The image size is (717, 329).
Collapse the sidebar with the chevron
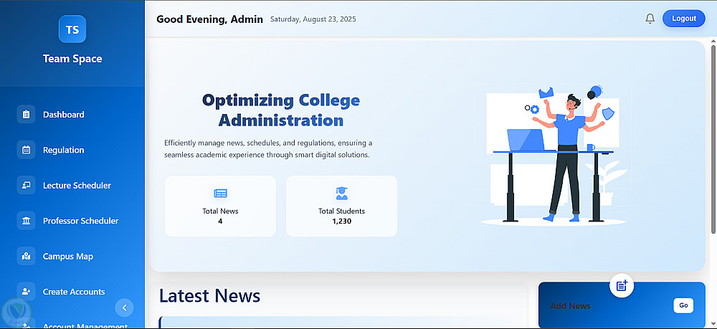tap(124, 308)
